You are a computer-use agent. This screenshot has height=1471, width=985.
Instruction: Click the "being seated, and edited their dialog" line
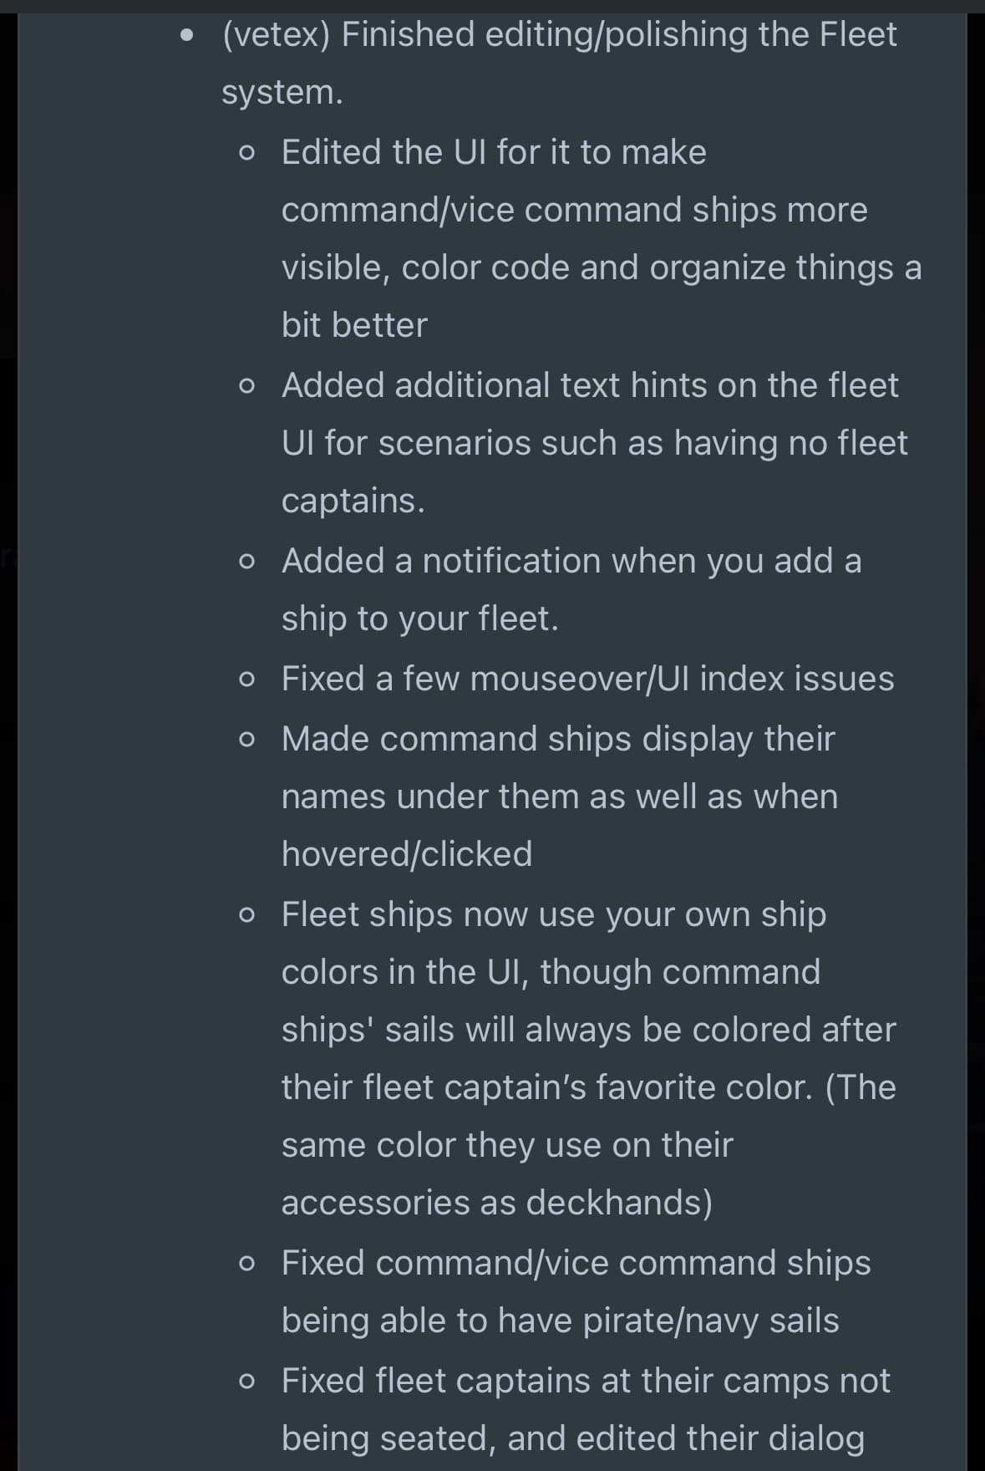[x=572, y=1438]
